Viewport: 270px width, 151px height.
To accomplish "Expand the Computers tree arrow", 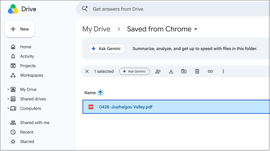I will click(8, 108).
